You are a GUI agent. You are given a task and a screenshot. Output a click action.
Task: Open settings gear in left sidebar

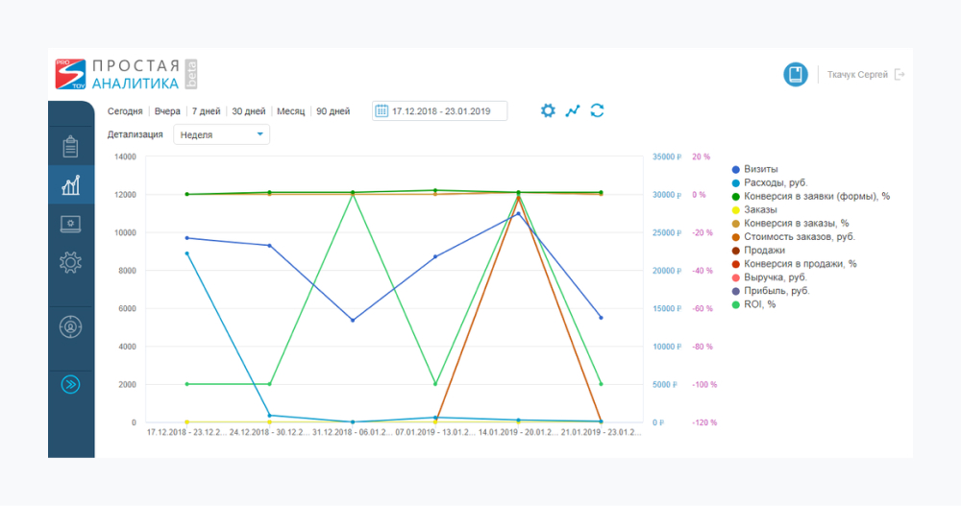coord(70,262)
